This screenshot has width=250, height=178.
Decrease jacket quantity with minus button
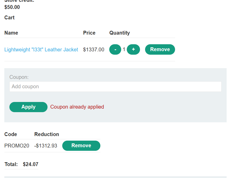pos(115,50)
